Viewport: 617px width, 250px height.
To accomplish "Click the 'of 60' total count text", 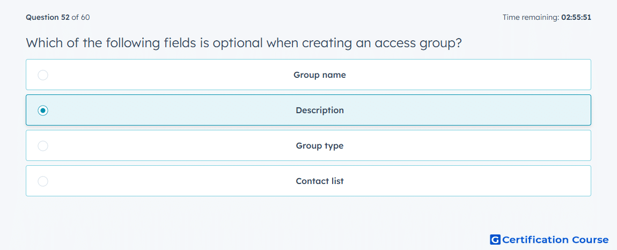I will coord(80,17).
